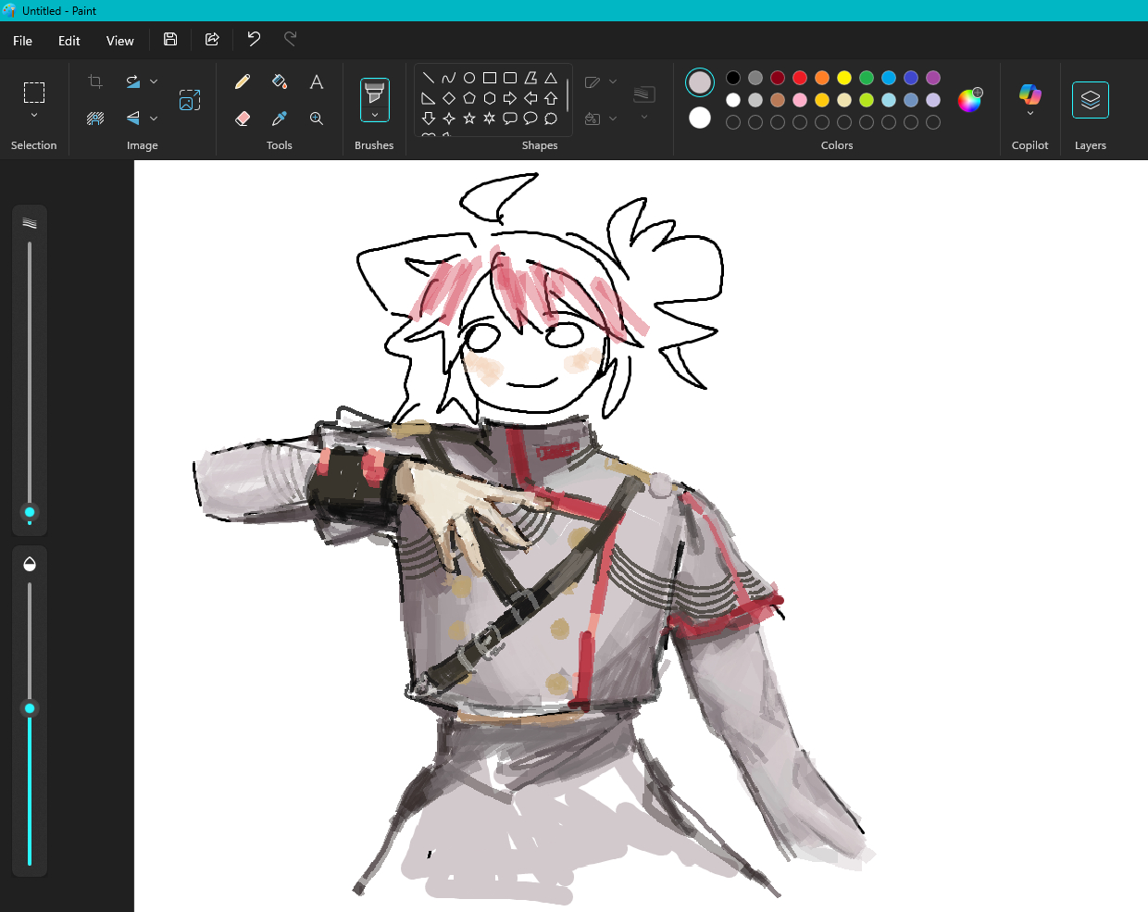Select the Fill bucket tool
Viewport: 1148px width, 912px height.
280,81
